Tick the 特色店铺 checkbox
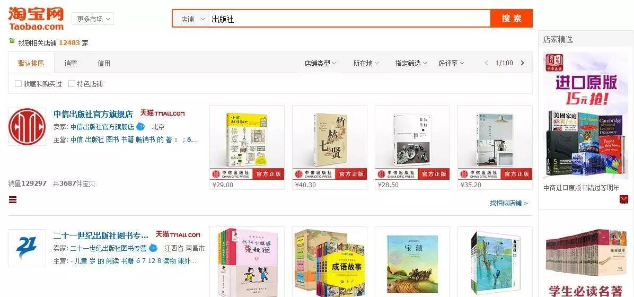634x297 pixels. pos(72,84)
